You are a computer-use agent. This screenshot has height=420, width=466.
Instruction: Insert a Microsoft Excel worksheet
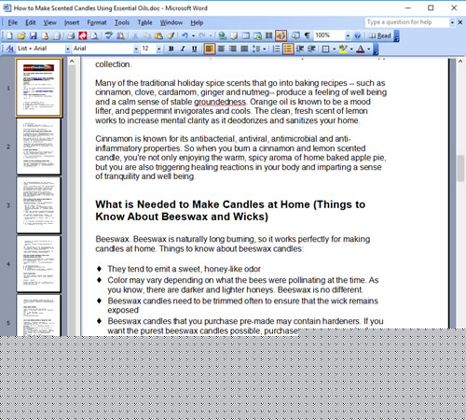click(257, 35)
